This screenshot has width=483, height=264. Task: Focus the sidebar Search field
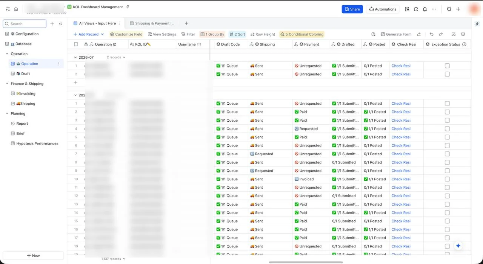(x=25, y=24)
